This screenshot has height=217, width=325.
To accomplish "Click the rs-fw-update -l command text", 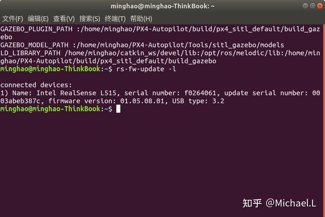I will [x=146, y=69].
